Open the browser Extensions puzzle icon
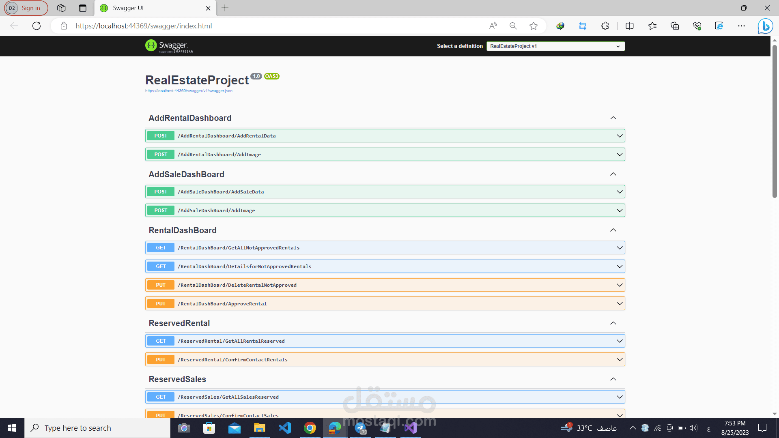This screenshot has width=779, height=438. [x=605, y=26]
